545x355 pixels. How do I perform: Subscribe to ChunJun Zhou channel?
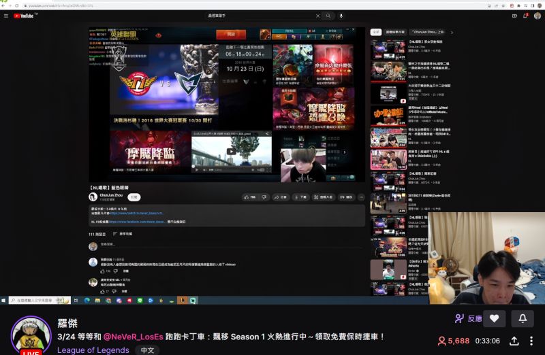[x=134, y=197]
